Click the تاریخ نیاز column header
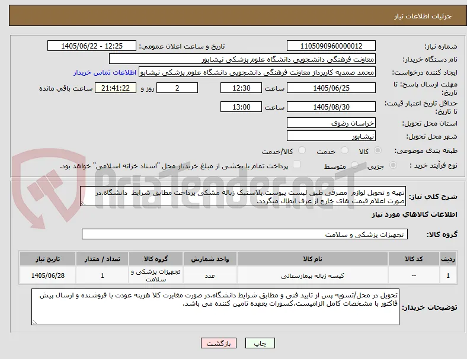This screenshot has height=359, width=467. click(47, 259)
